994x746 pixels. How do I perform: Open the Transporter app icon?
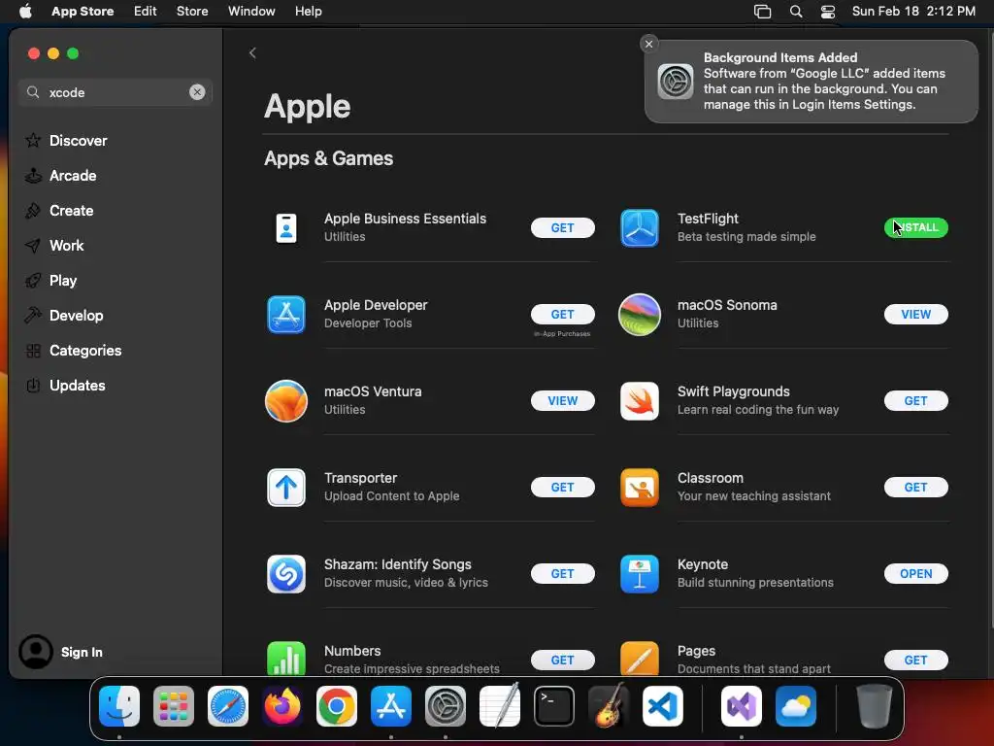click(286, 488)
